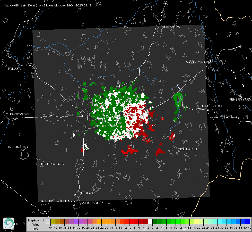
Task: Select the VÁSÁROSNAMÉNY map label
Action: click(x=201, y=62)
